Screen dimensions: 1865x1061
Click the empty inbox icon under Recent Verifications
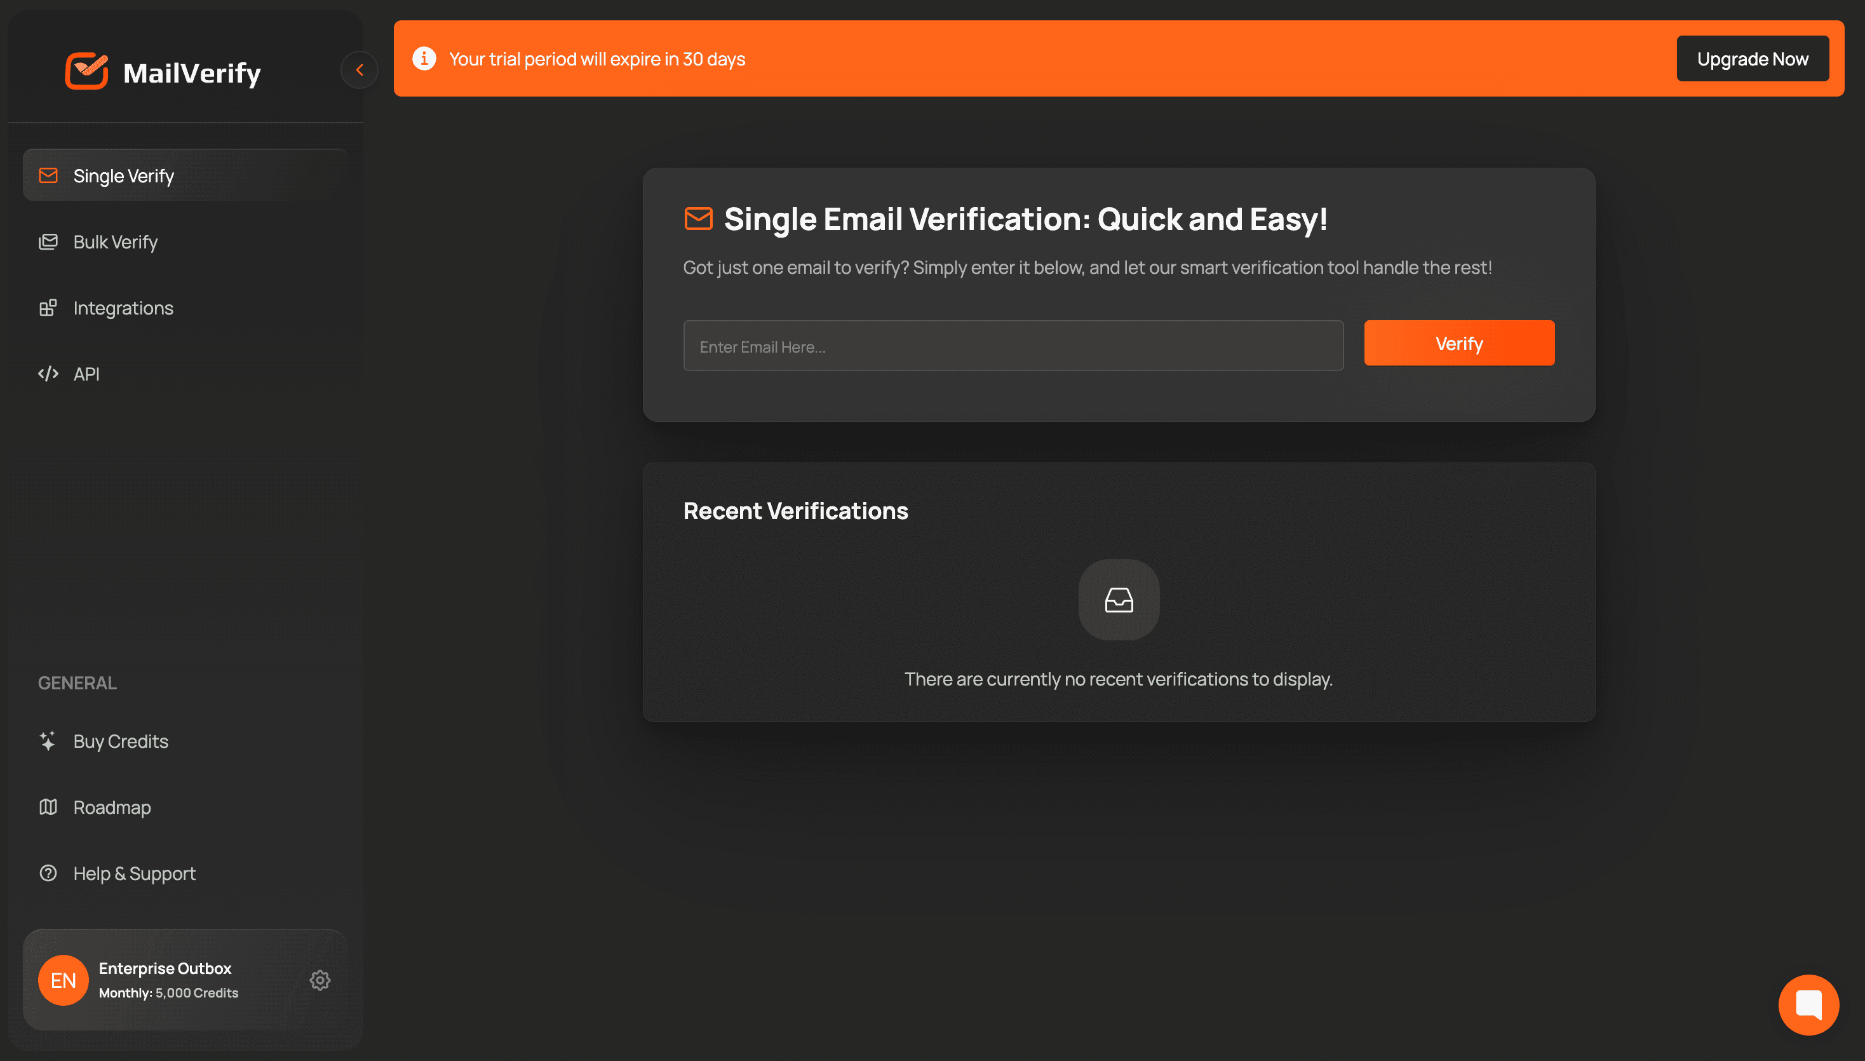(x=1118, y=599)
